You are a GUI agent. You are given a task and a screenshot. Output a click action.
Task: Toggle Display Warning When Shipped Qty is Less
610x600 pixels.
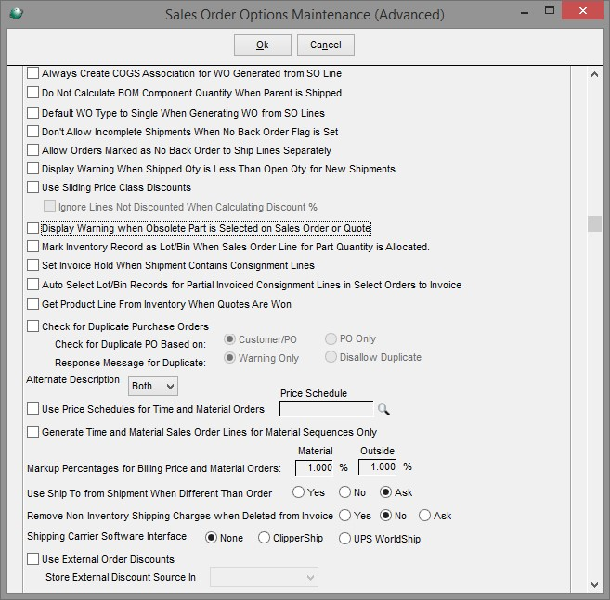(33, 169)
